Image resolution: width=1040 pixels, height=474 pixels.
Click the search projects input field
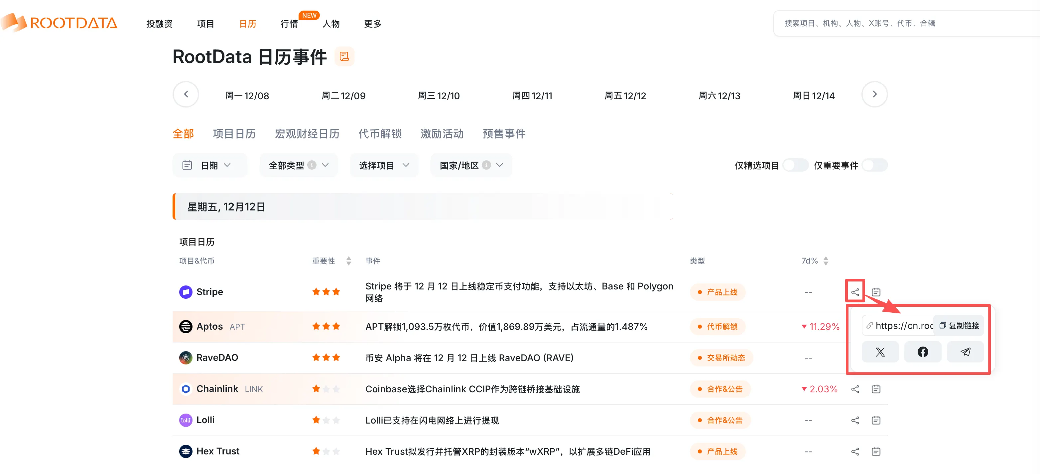(x=904, y=23)
